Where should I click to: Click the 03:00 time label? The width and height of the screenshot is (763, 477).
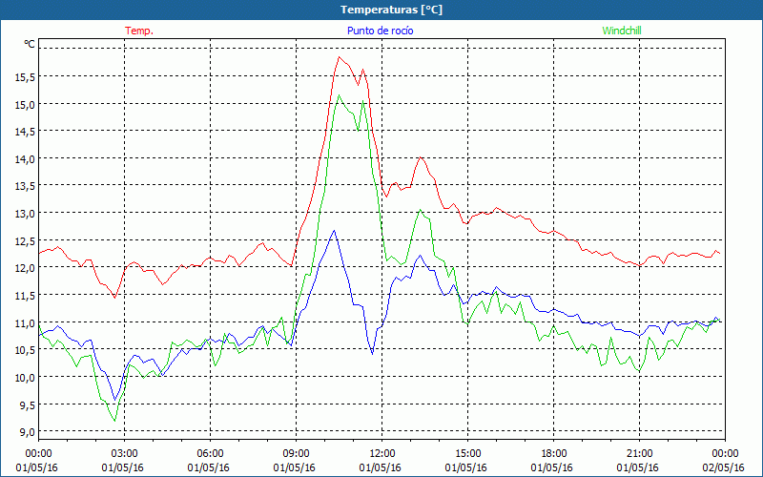pos(124,454)
